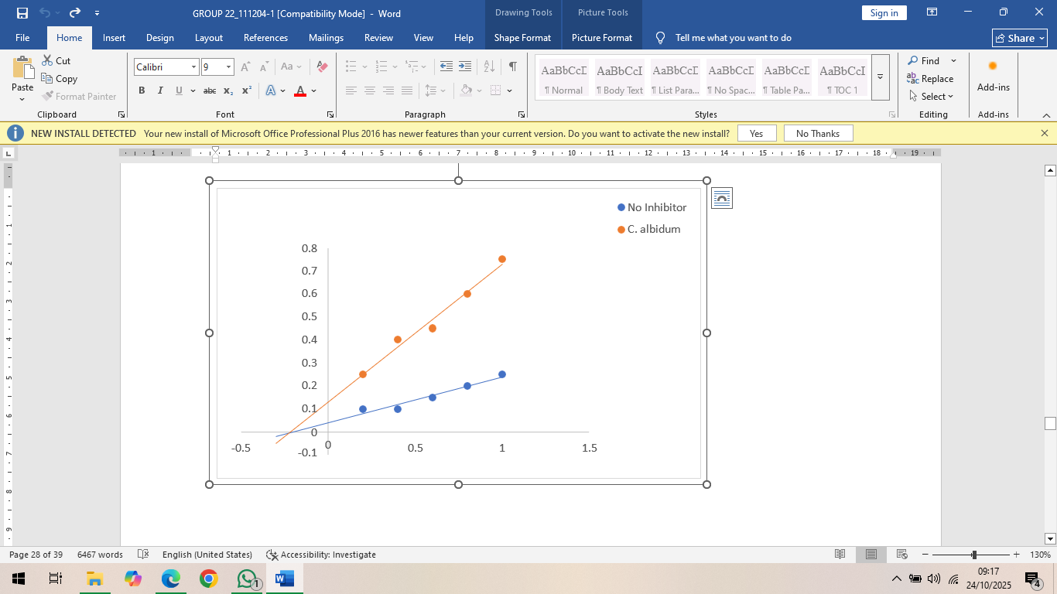1057x594 pixels.
Task: Open Microsoft Edge from the taskbar
Action: click(170, 579)
